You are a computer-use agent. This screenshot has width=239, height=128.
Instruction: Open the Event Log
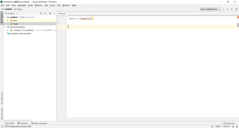(x=229, y=123)
